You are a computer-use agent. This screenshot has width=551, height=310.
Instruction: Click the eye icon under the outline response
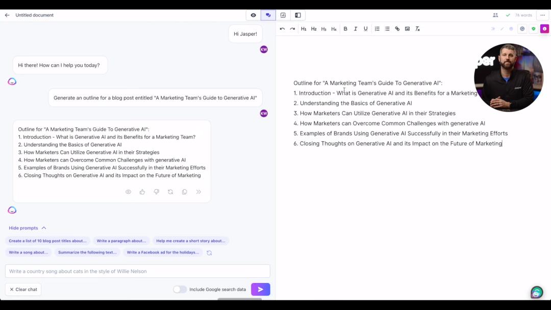click(x=128, y=192)
